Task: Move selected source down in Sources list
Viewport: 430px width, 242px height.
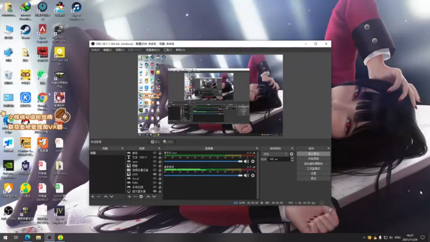Action: pyautogui.click(x=154, y=197)
